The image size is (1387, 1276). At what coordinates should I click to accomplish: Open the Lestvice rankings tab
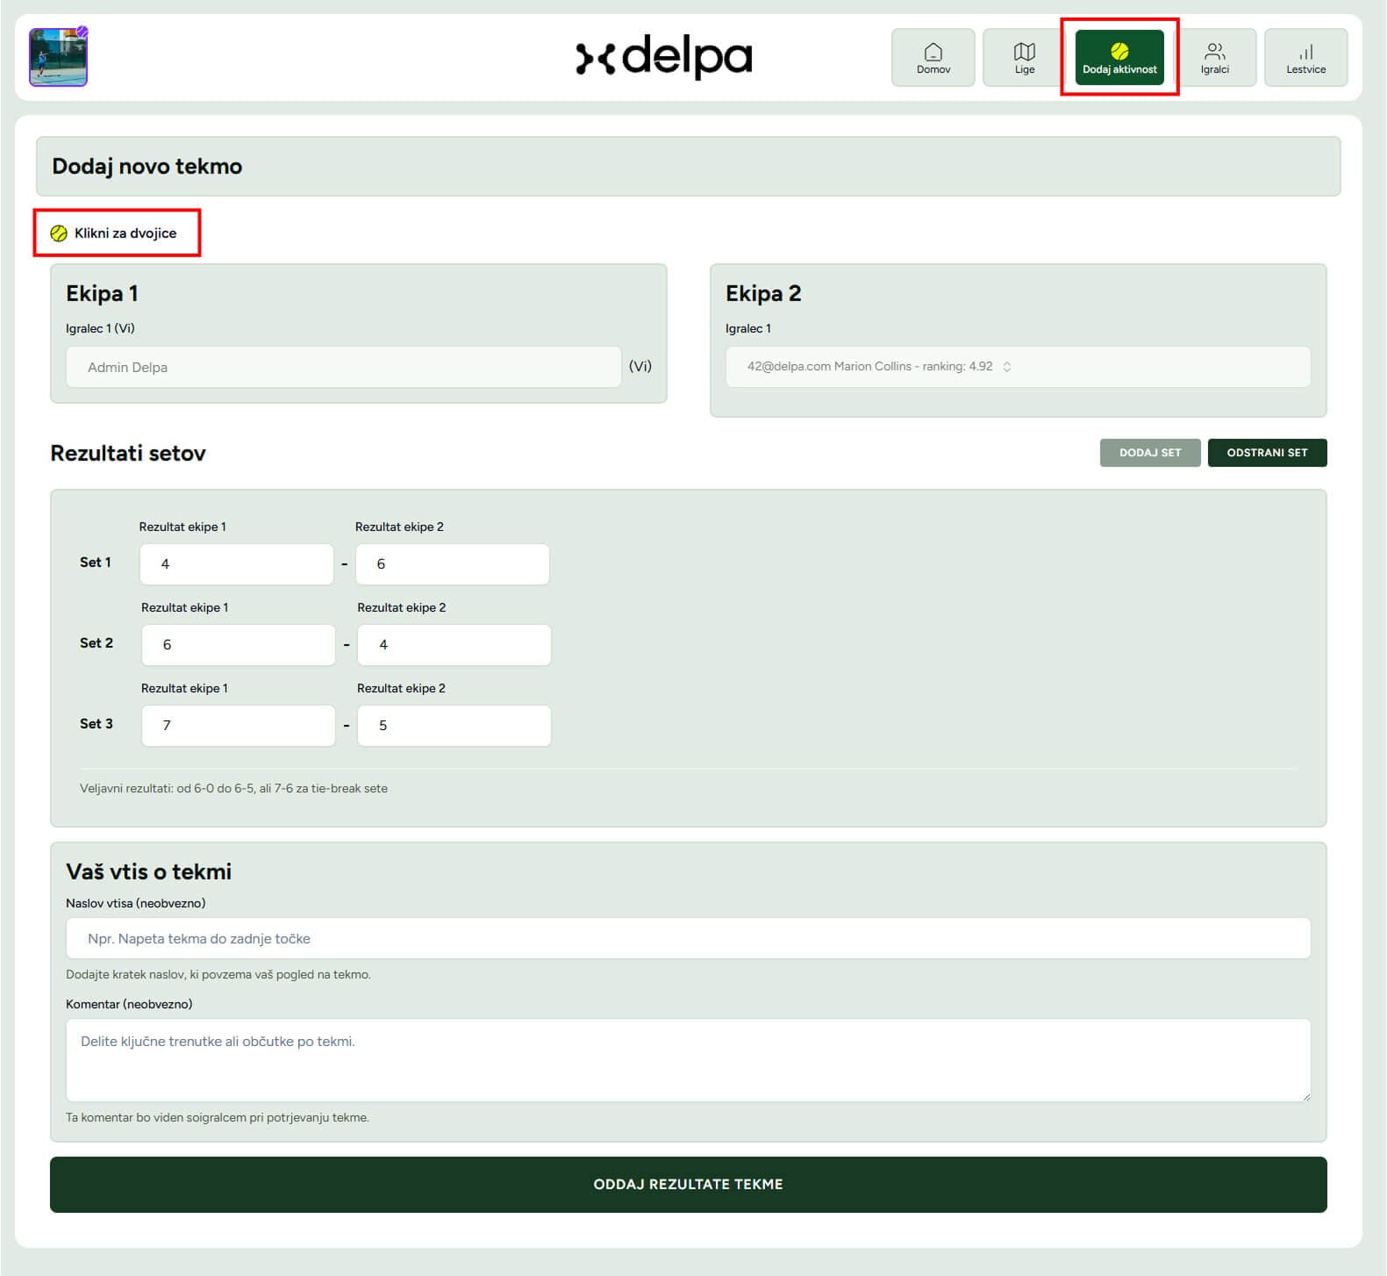(x=1305, y=58)
